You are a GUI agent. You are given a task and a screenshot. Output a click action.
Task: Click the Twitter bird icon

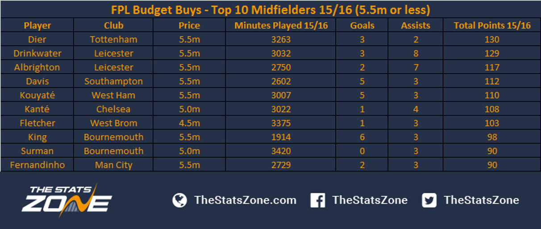[429, 200]
